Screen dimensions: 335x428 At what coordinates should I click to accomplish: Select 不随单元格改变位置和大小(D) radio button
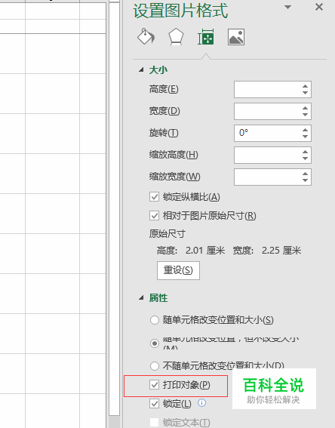pyautogui.click(x=155, y=366)
